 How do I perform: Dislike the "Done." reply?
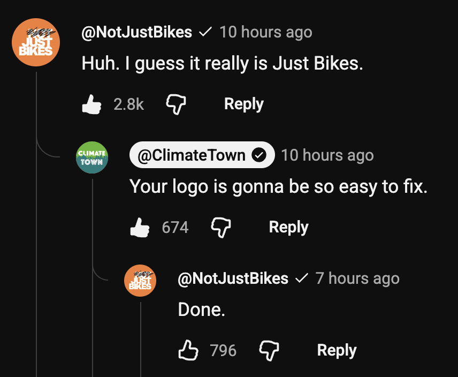pyautogui.click(x=269, y=350)
